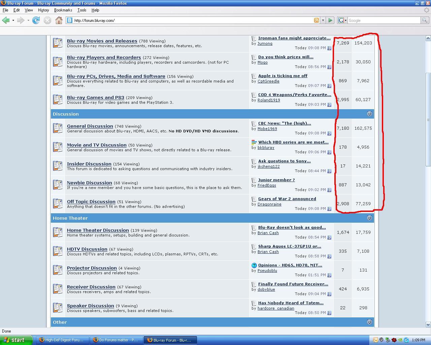Screen dimensions: 431x345
Task: Collapse the Other category
Action: pyautogui.click(x=369, y=322)
